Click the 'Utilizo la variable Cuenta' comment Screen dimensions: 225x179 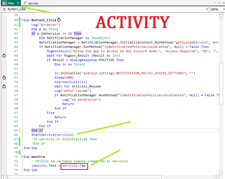click(80, 161)
